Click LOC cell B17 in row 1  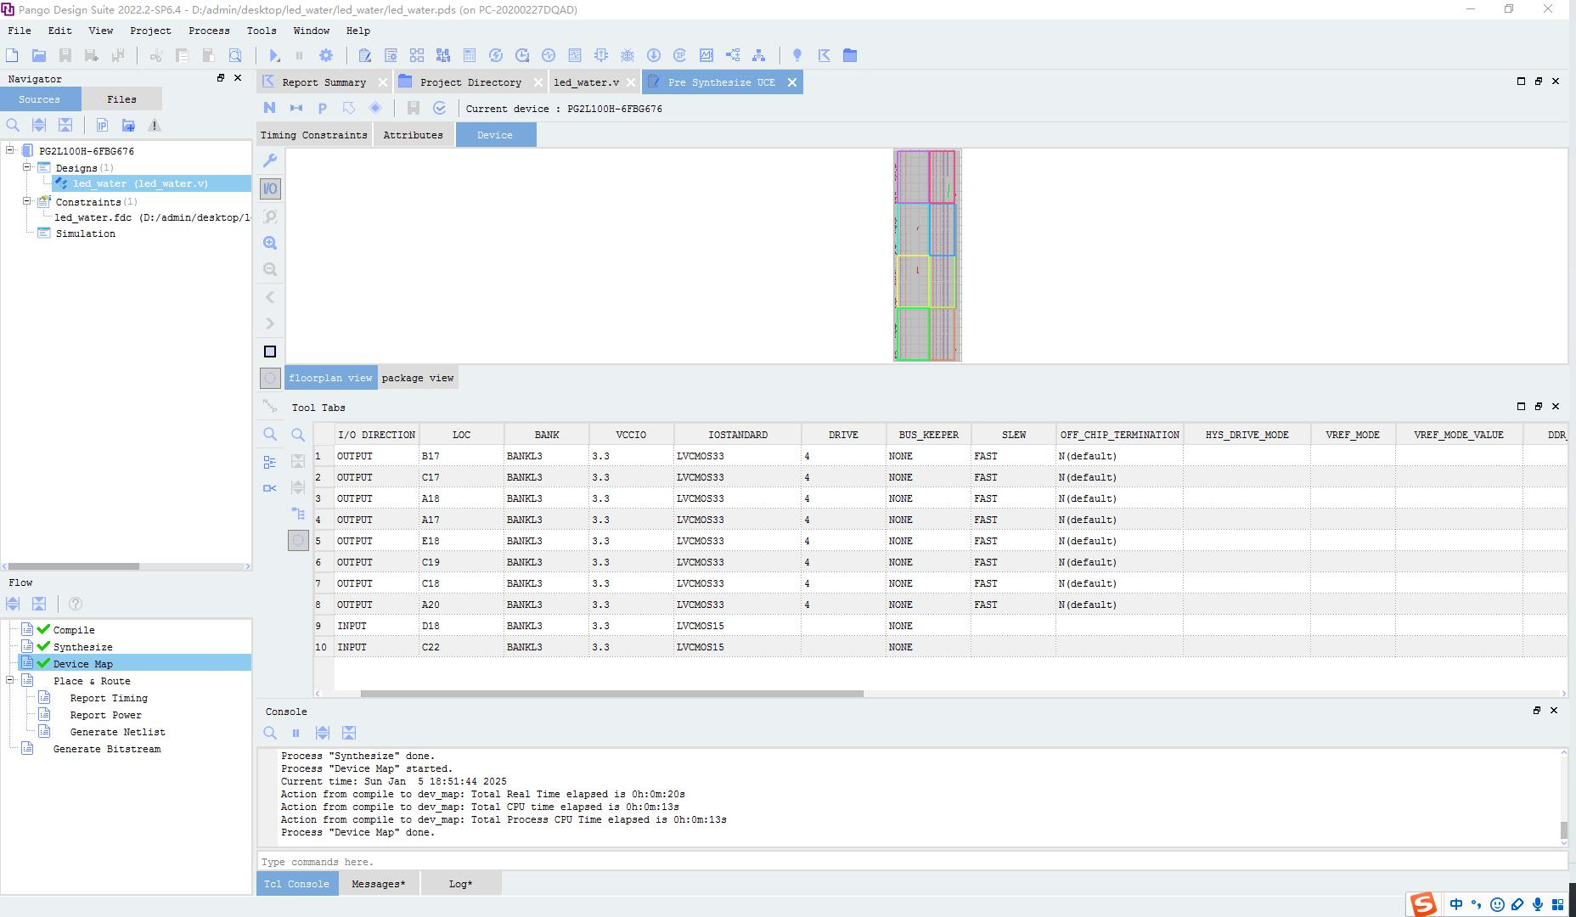[x=461, y=456]
